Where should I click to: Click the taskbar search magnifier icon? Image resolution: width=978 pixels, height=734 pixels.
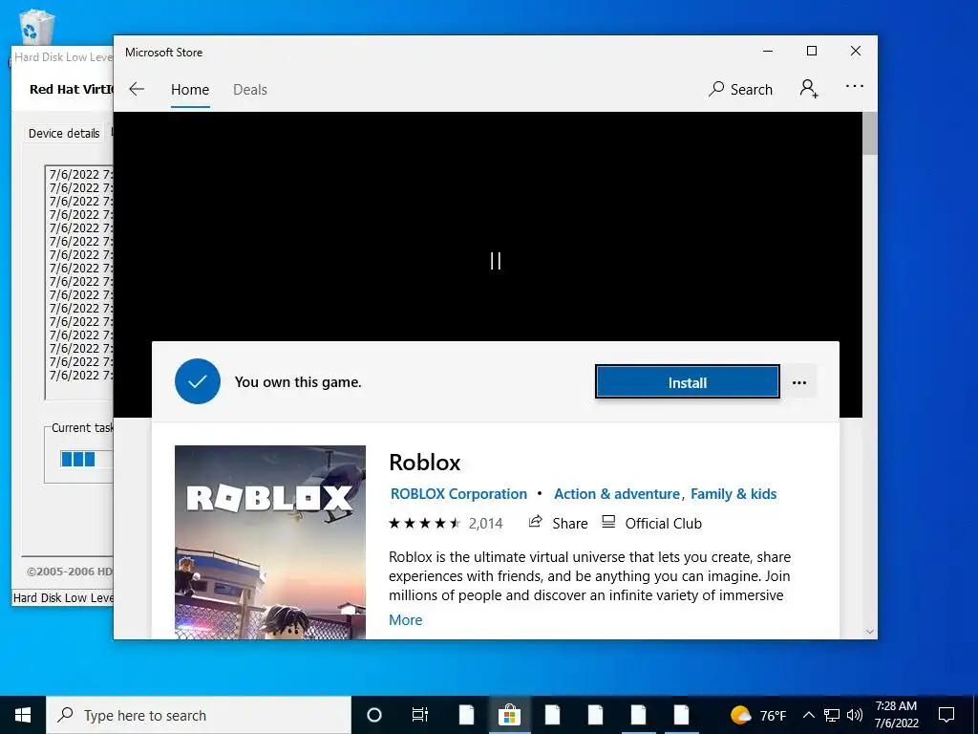[x=65, y=715]
